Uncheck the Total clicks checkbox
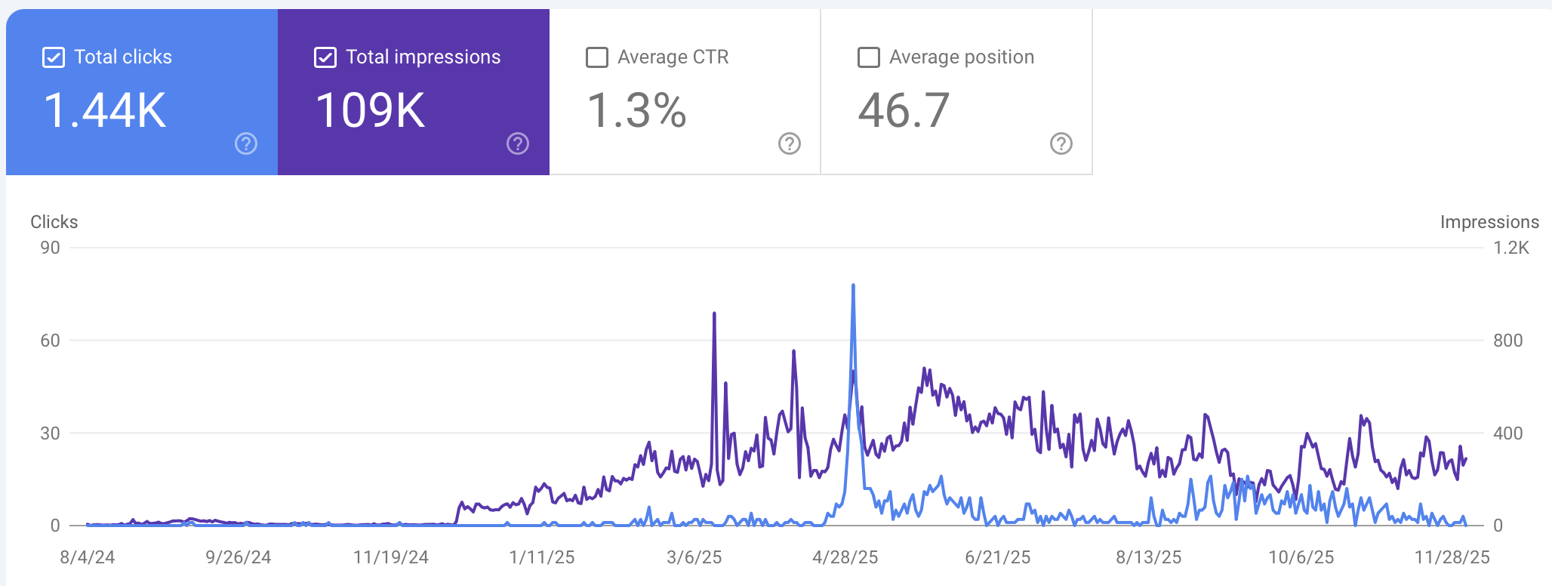 pyautogui.click(x=54, y=57)
